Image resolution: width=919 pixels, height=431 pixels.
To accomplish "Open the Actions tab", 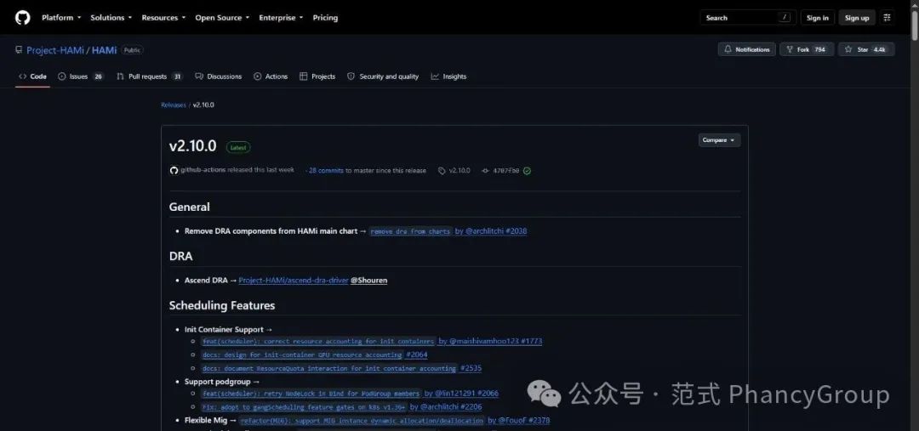I will (271, 77).
